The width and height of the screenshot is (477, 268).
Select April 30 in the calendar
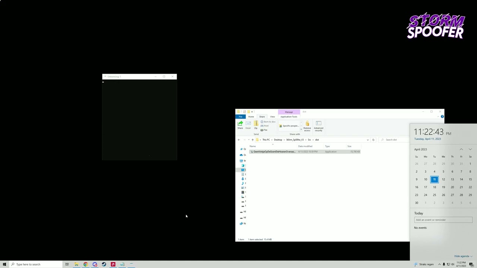pyautogui.click(x=417, y=203)
